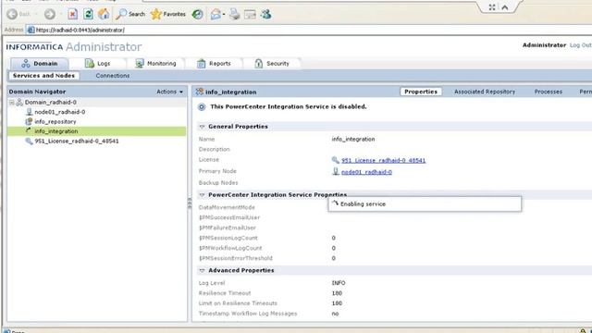
Task: Collapse PowerCenter Integration Service Properties section
Action: (x=202, y=195)
